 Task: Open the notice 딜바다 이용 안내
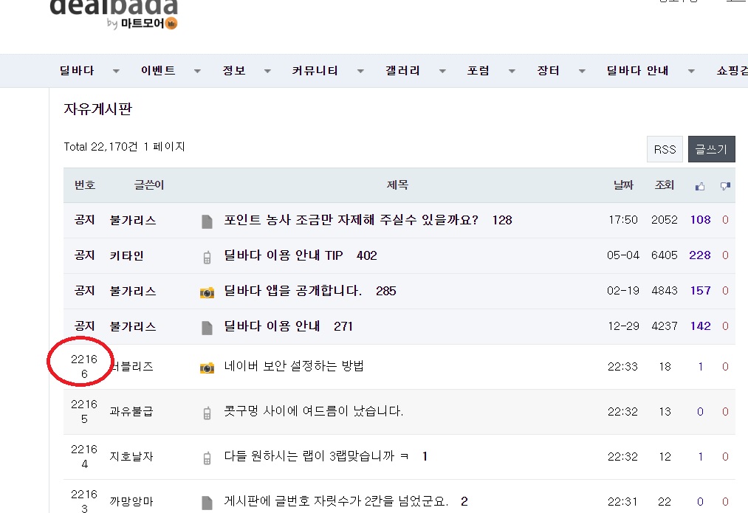tap(272, 326)
